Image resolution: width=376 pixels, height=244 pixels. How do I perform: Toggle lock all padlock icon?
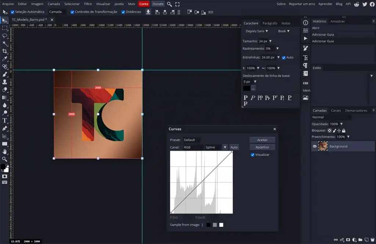[x=344, y=130]
